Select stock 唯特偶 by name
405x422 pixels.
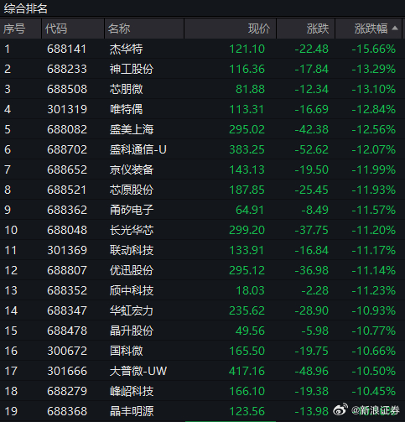click(x=126, y=109)
